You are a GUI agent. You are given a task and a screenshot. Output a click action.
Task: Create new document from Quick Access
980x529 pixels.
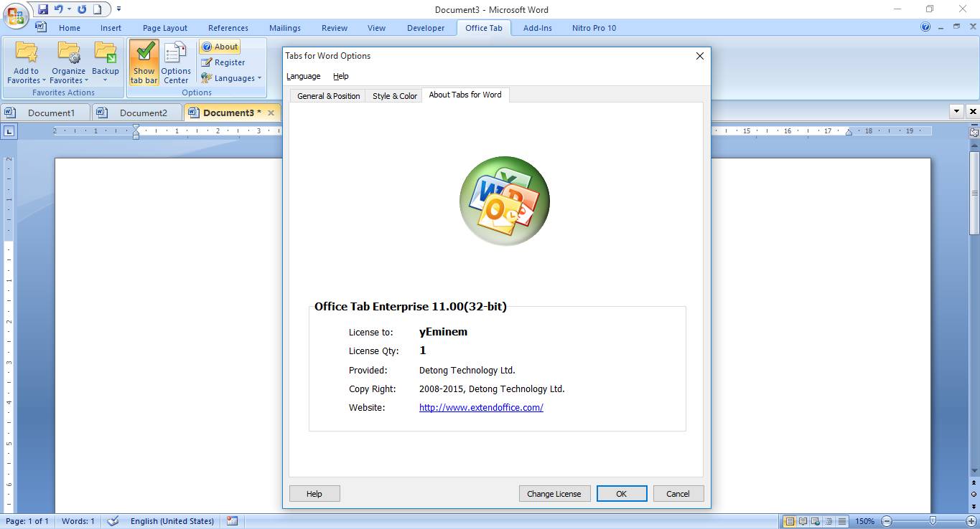click(x=97, y=9)
